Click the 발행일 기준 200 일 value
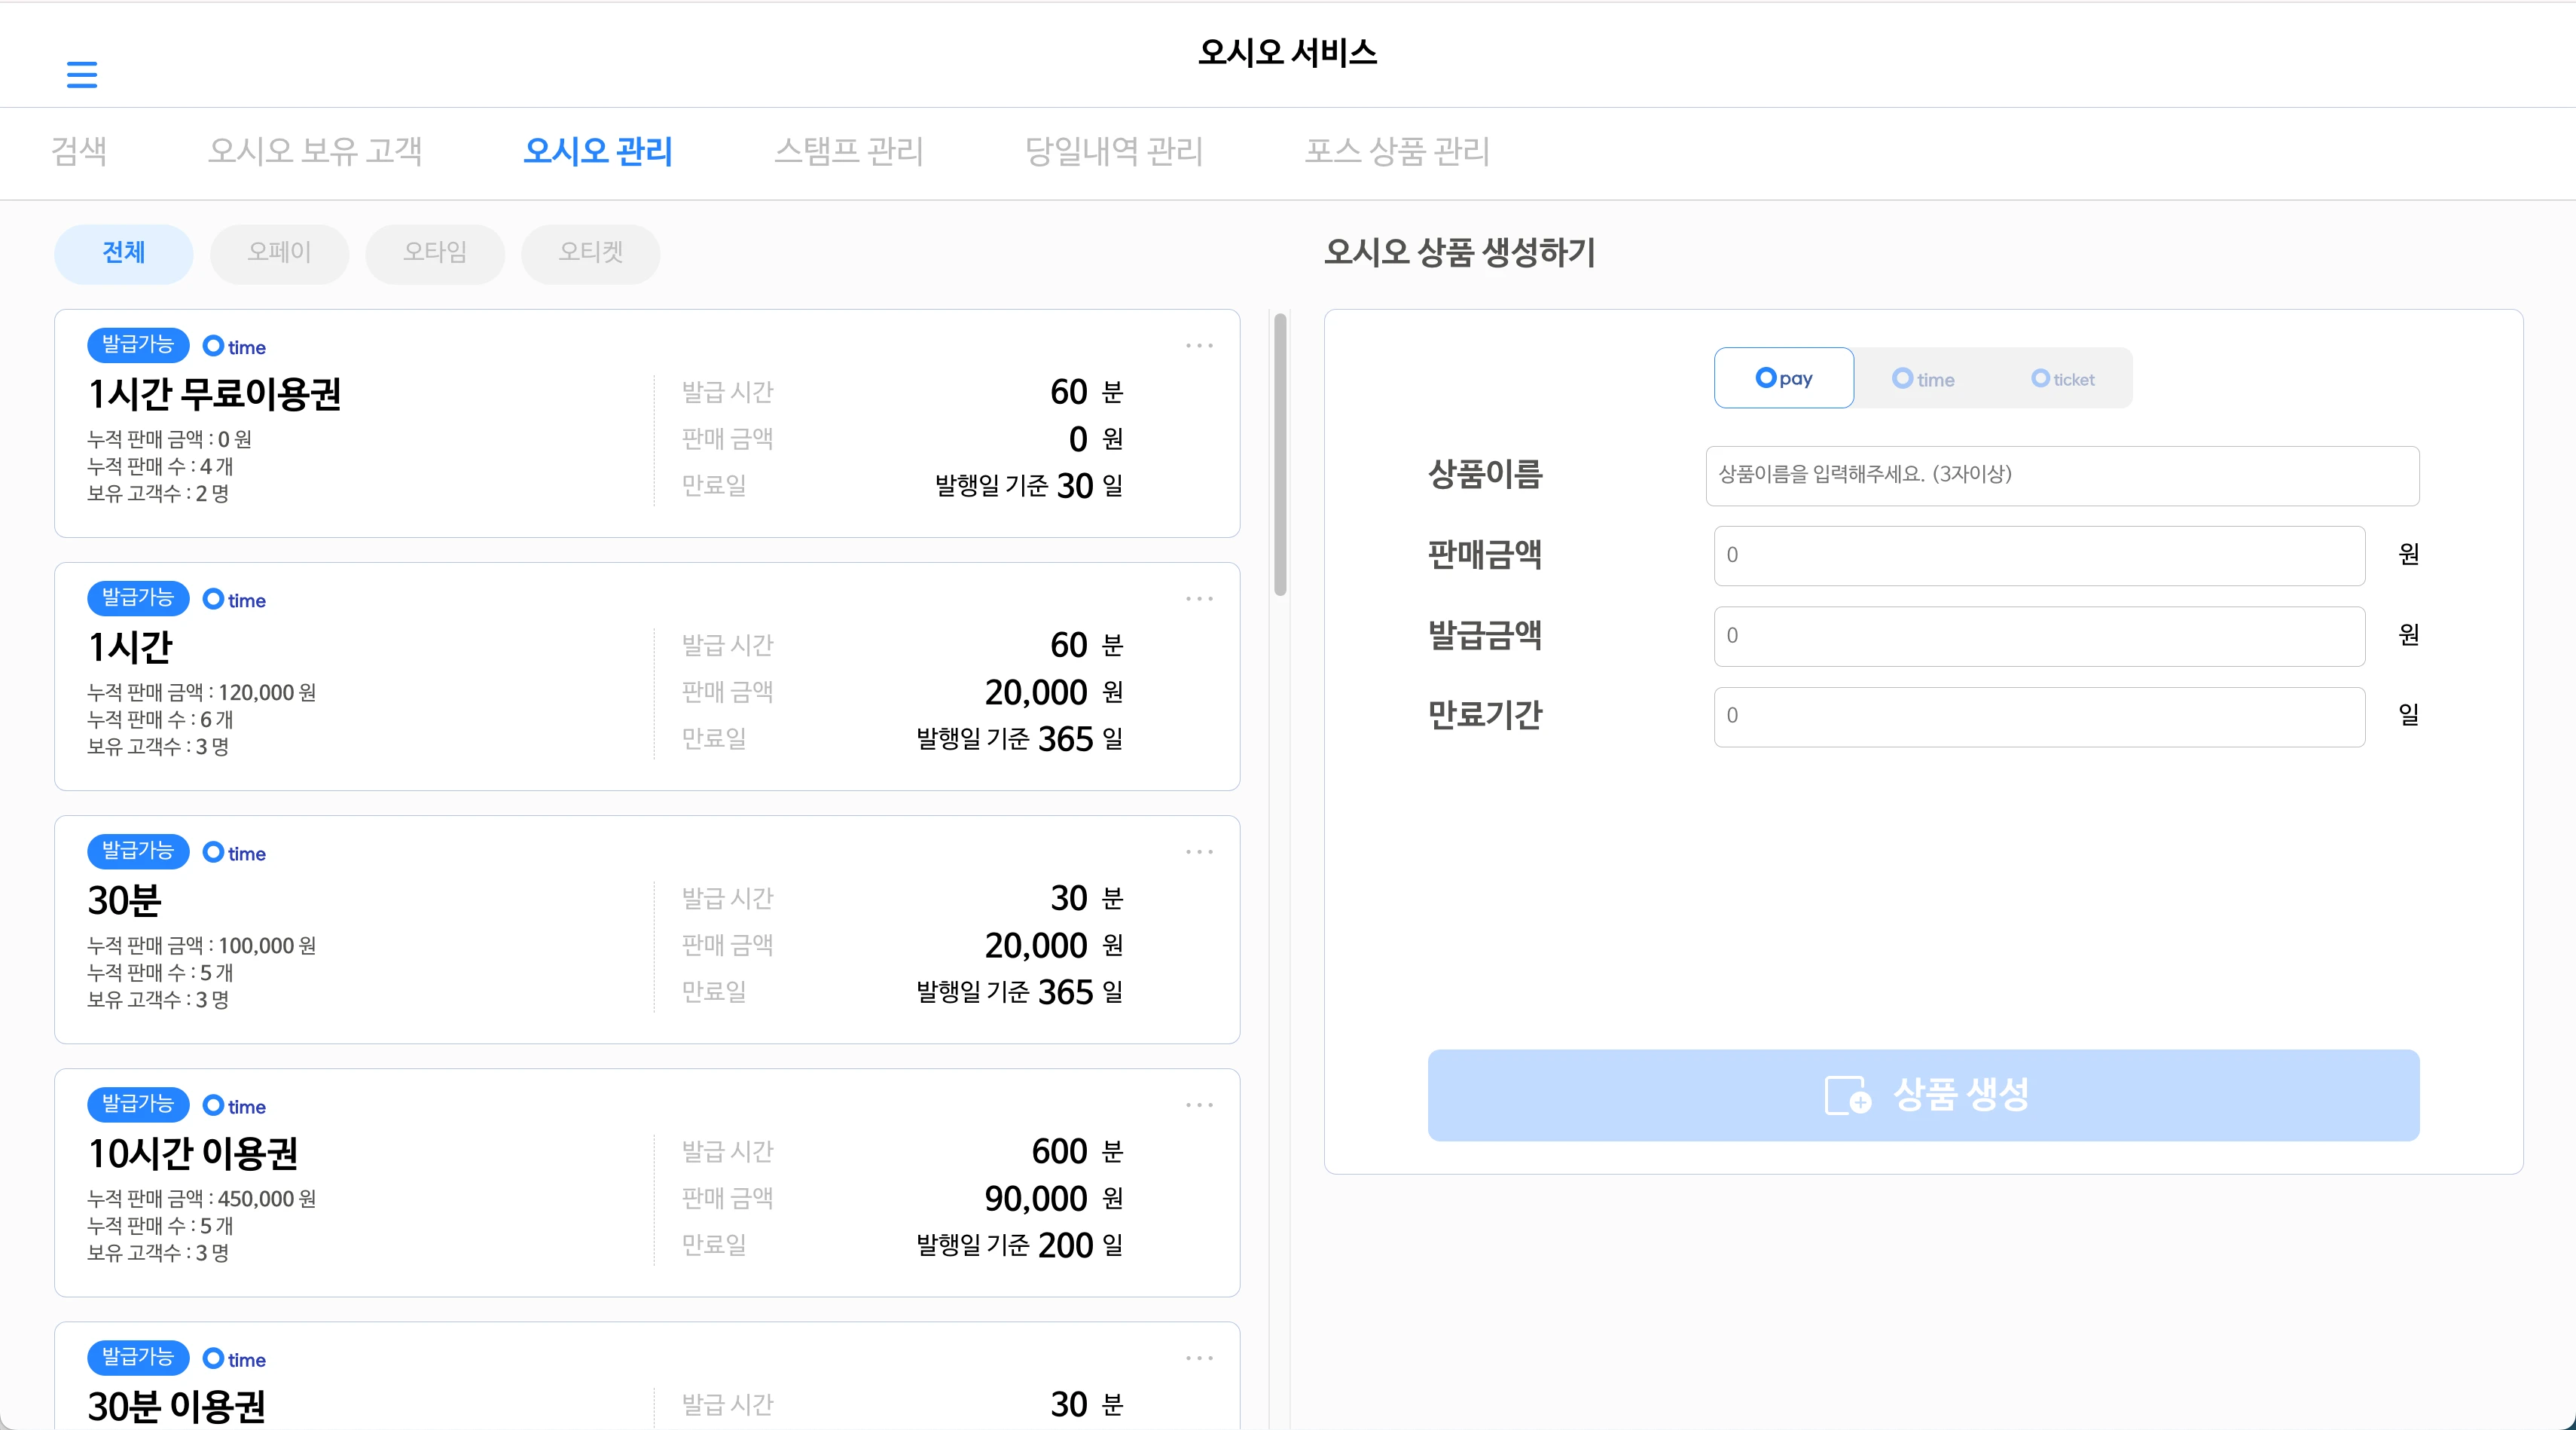This screenshot has width=2576, height=1430. 1020,1245
